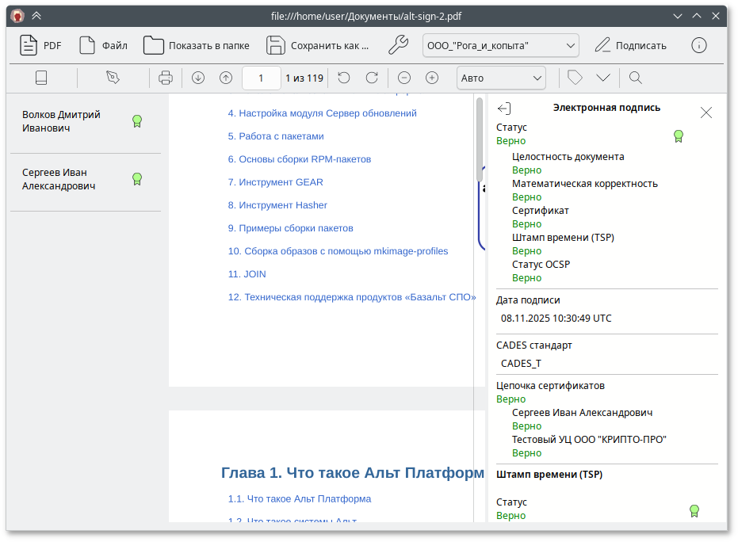Image resolution: width=738 pixels, height=542 pixels.
Task: Open the ООО_"Рога_и_копыта" certificate dropdown
Action: click(x=500, y=46)
